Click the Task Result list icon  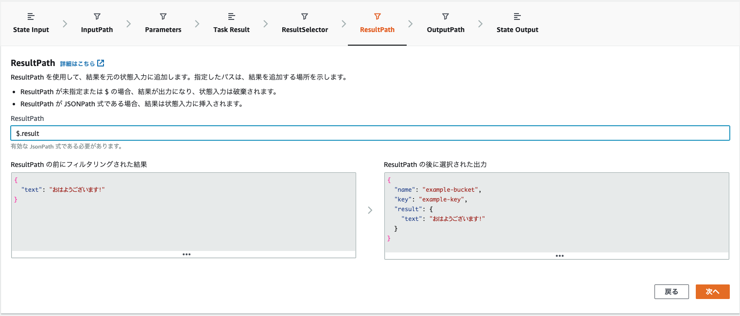[x=231, y=16]
